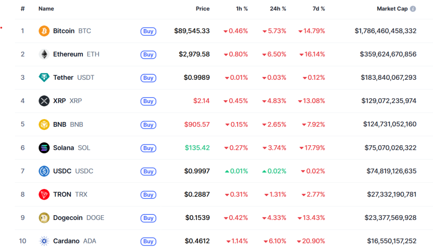Open the Dogecoin name link
The image size is (433, 252).
click(x=69, y=218)
